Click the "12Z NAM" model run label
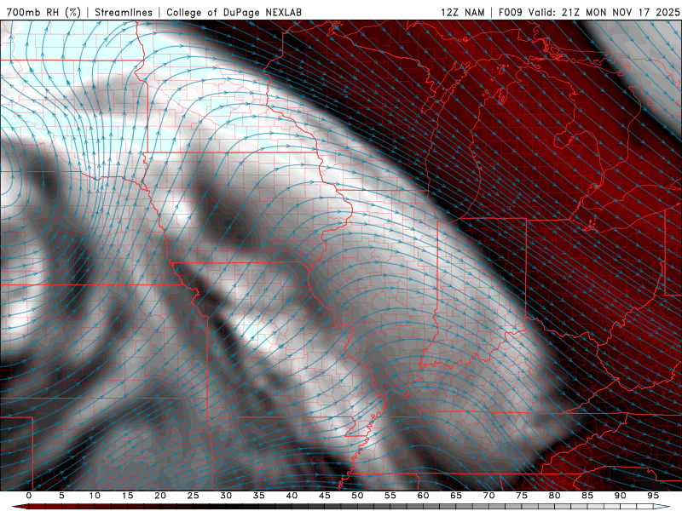682x511 pixels. [463, 12]
